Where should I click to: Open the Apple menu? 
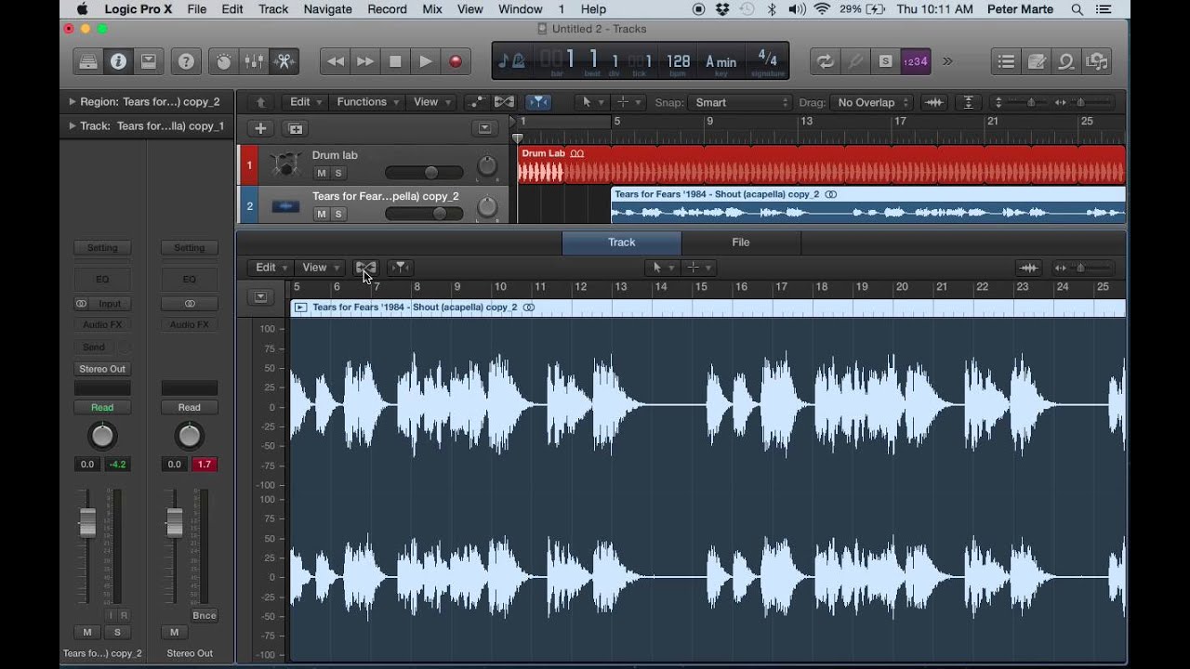point(82,9)
